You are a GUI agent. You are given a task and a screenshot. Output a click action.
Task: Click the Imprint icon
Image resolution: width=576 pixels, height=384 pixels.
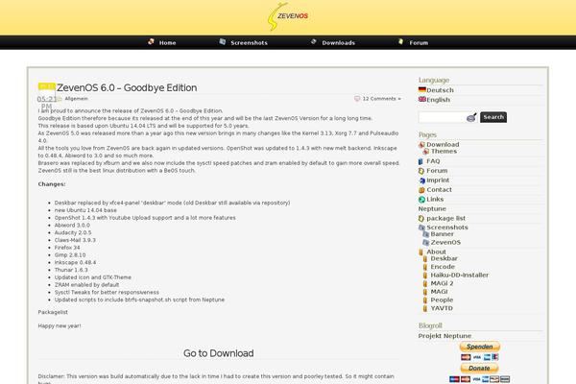421,180
